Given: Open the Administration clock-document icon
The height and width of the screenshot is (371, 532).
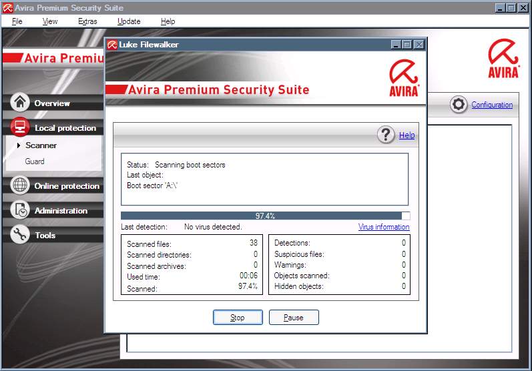Looking at the screenshot, I should tap(20, 210).
